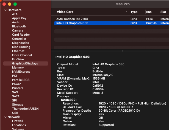Click Built-In bus cell in selected row
The image size is (169, 130).
151,23
